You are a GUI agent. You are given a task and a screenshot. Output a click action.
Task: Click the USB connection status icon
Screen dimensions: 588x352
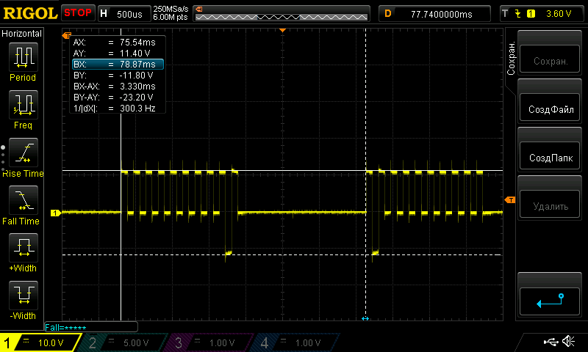(551, 342)
